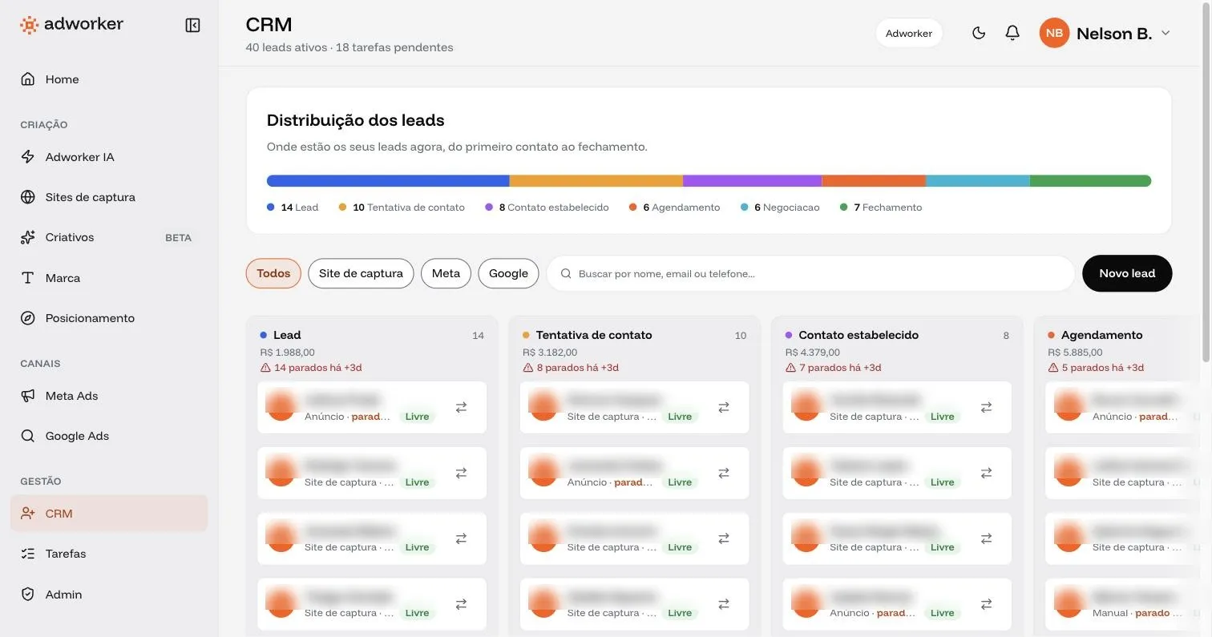
Task: Click '14 parados há +3d' warning in Lead column
Action: [x=311, y=368]
